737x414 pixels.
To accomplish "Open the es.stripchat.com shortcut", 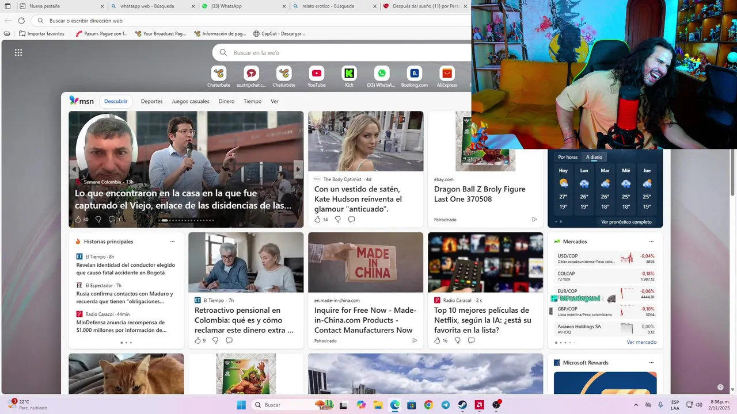I will click(251, 74).
